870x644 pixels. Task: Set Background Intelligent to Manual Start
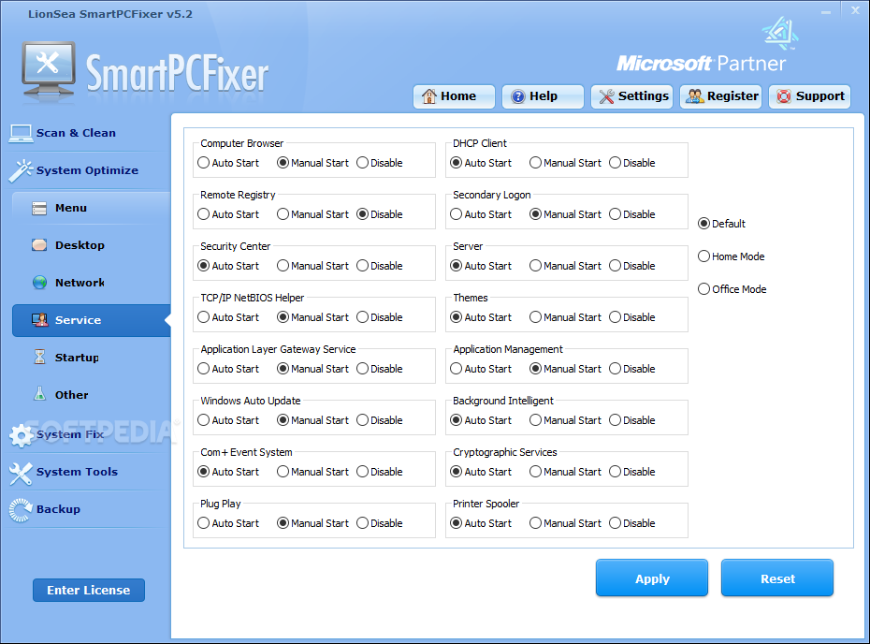pyautogui.click(x=535, y=420)
